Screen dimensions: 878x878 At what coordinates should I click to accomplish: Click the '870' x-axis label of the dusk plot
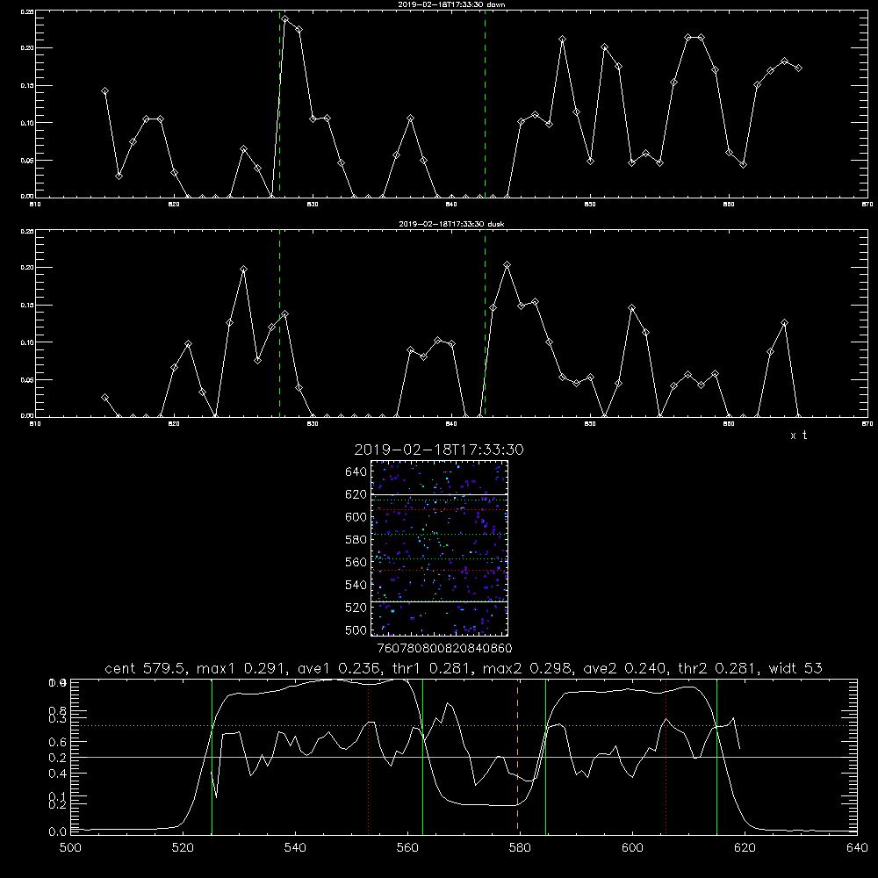click(x=867, y=424)
